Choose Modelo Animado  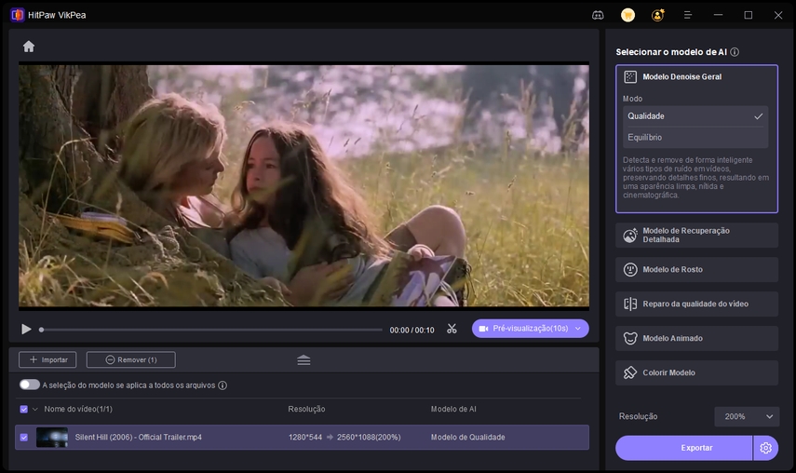pyautogui.click(x=696, y=338)
